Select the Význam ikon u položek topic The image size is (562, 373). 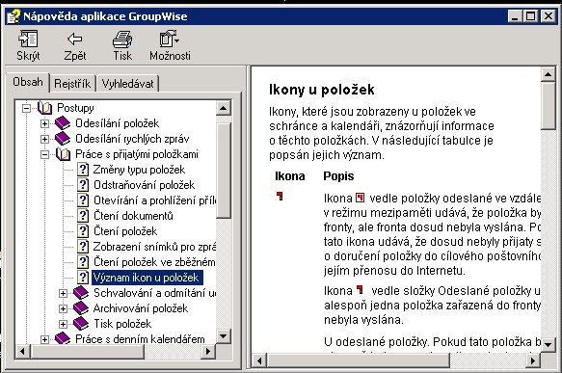click(x=147, y=278)
